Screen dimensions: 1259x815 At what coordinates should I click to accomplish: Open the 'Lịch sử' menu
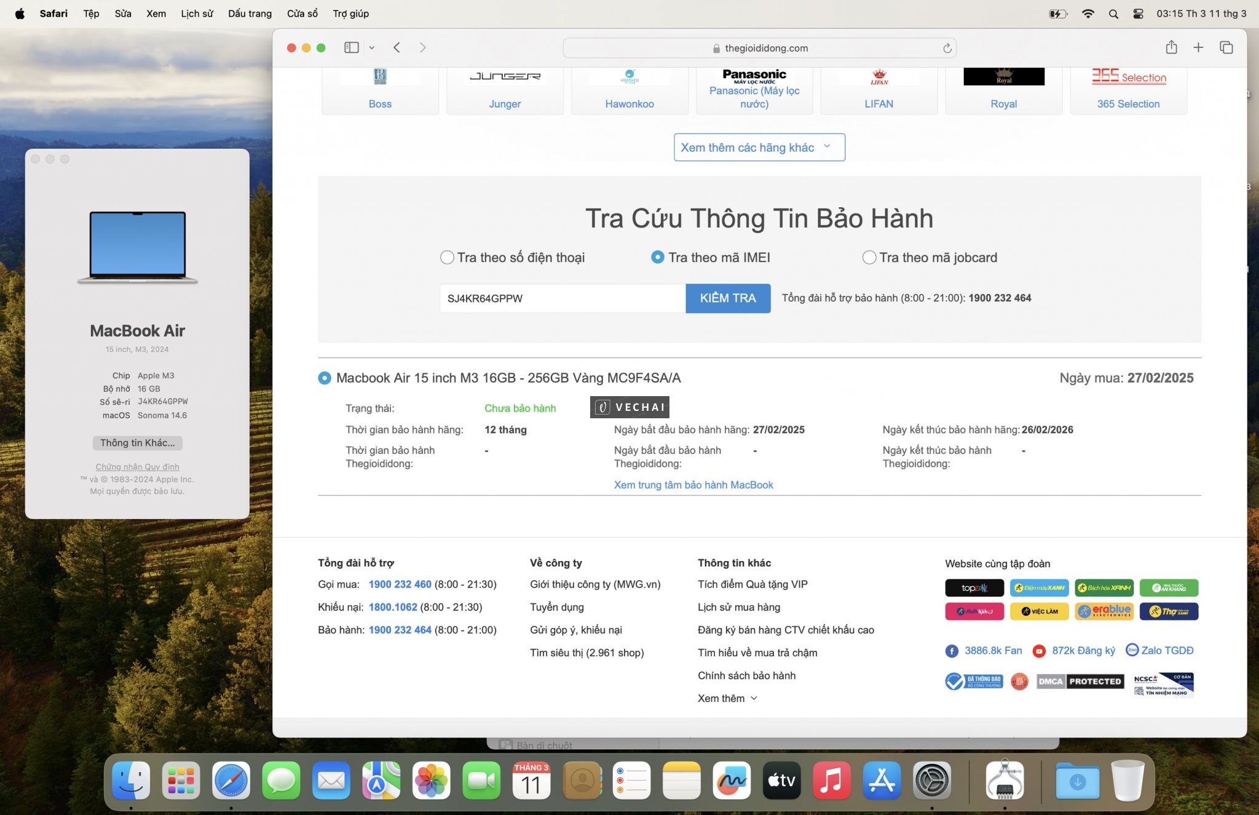197,14
